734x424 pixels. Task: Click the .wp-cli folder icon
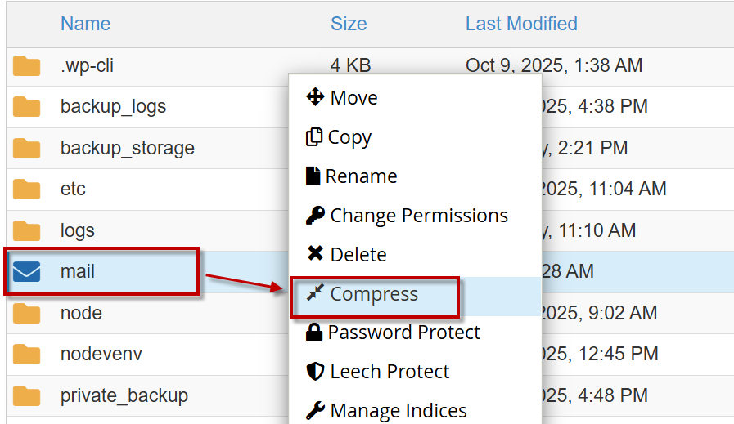pos(27,66)
